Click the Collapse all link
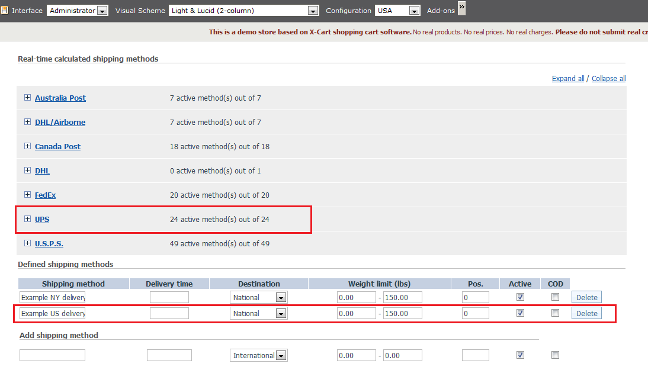The width and height of the screenshot is (648, 370). coord(609,79)
